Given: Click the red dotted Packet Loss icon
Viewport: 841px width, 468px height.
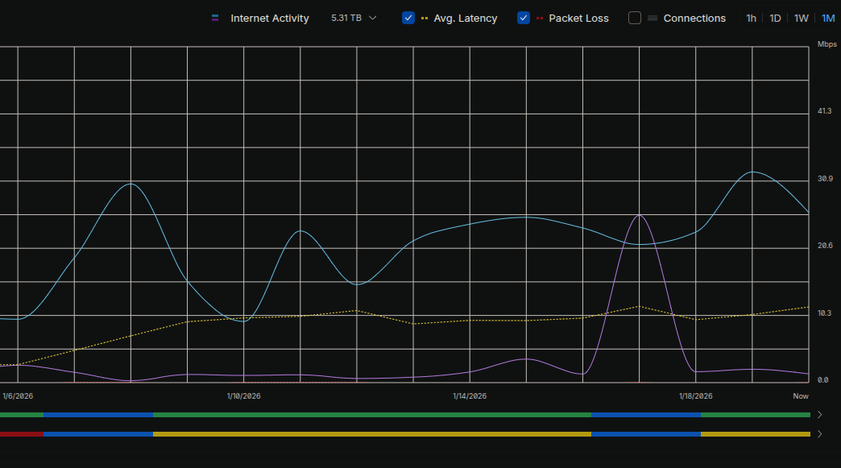Looking at the screenshot, I should 540,18.
